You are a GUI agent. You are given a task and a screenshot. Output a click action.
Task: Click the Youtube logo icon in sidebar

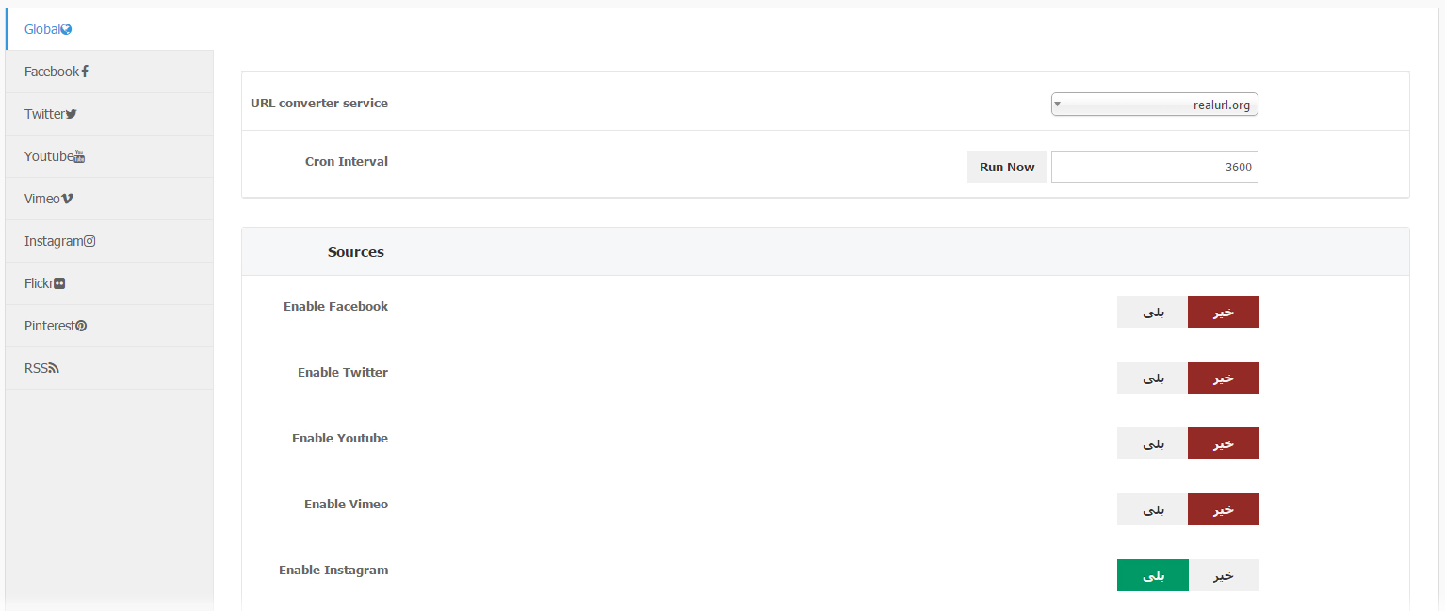pos(79,156)
